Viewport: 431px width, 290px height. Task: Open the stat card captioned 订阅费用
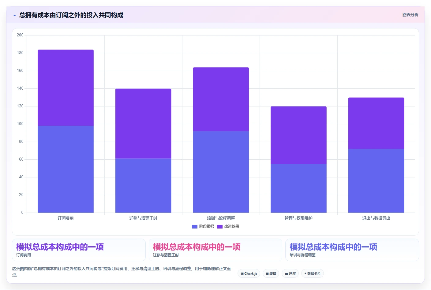pyautogui.click(x=79, y=250)
